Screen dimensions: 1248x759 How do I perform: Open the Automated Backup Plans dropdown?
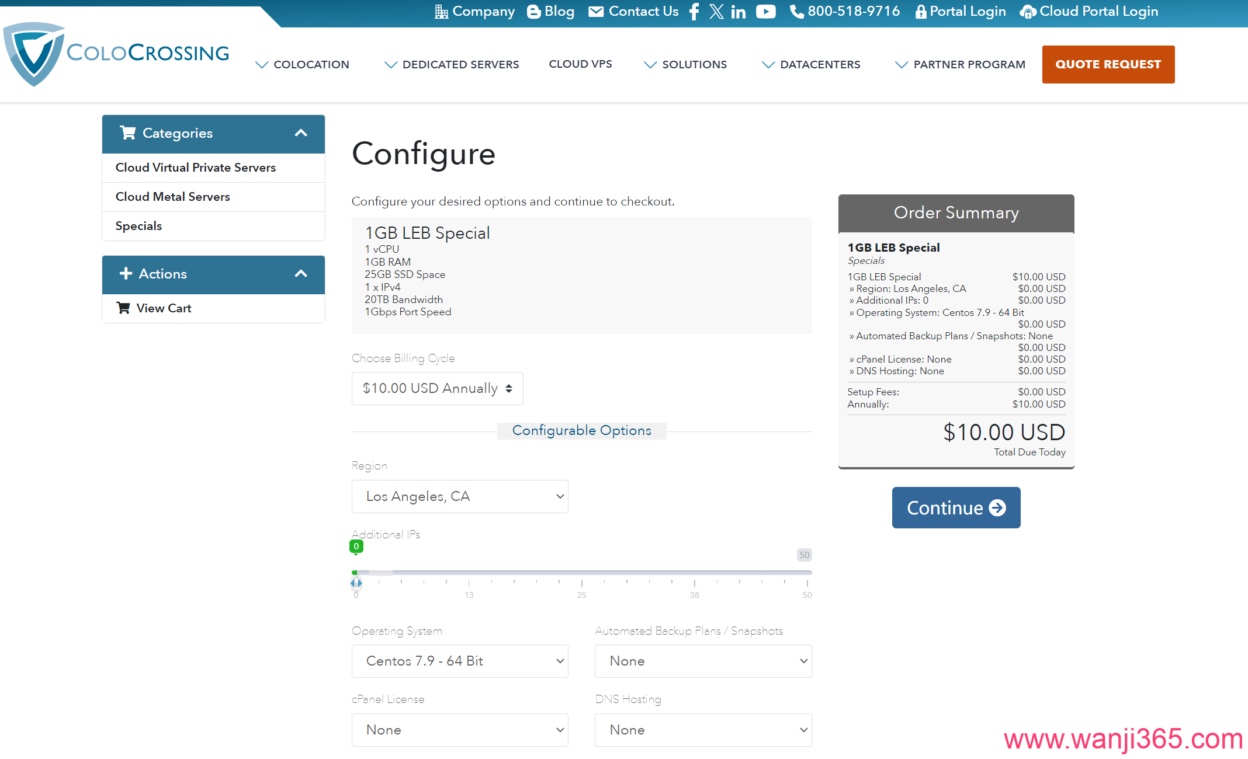click(x=703, y=661)
